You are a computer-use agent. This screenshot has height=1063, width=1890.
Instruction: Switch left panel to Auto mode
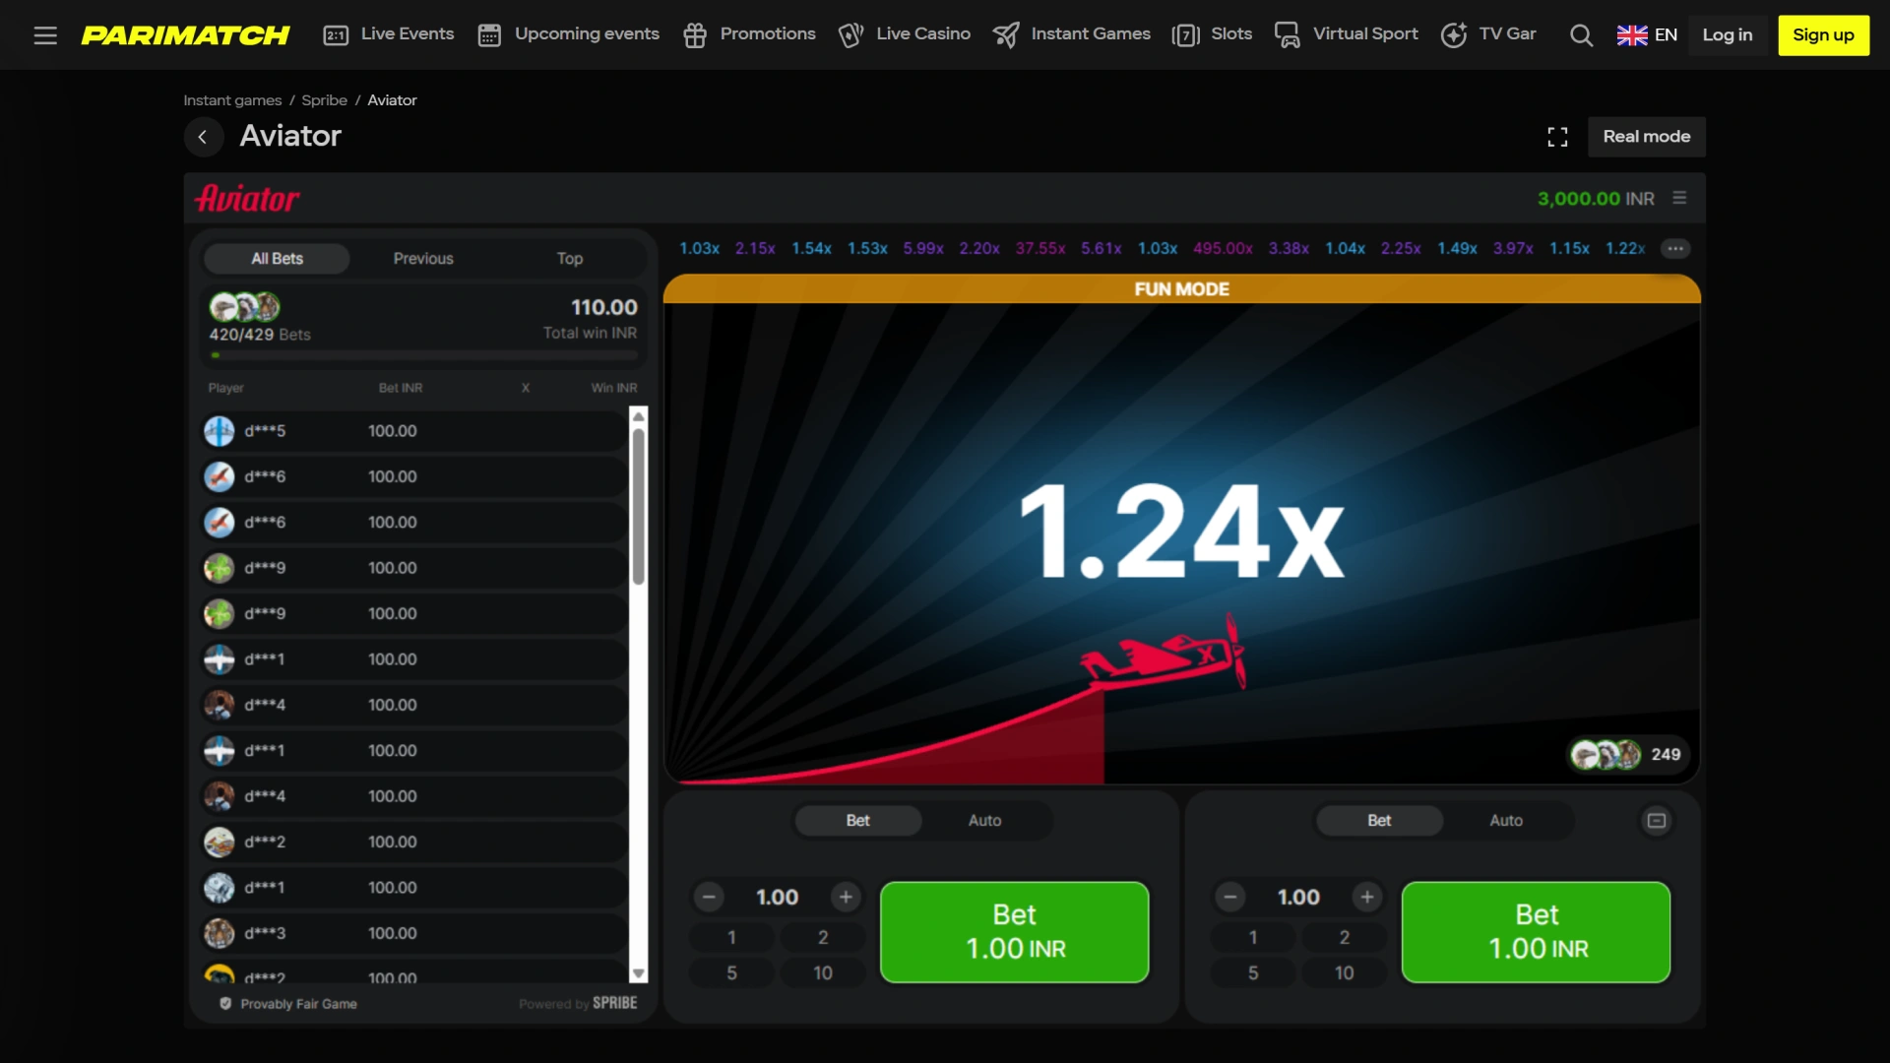point(984,820)
